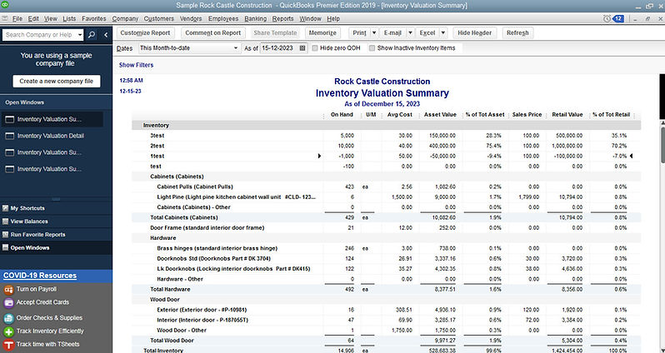Open the Vendors menu
Screen dimensions: 665x353
(x=191, y=18)
